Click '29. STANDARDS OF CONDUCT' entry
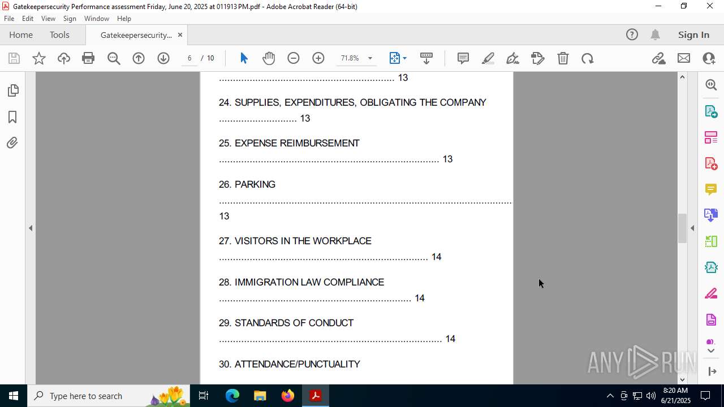The width and height of the screenshot is (724, 407). (286, 323)
